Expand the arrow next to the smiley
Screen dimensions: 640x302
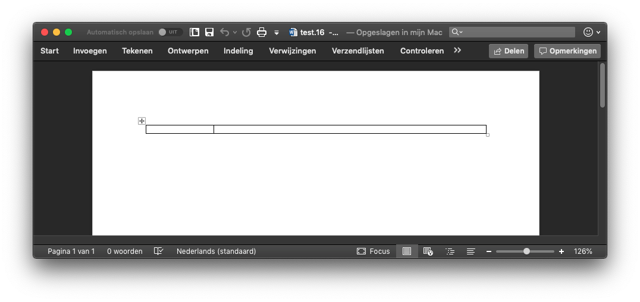click(x=598, y=32)
